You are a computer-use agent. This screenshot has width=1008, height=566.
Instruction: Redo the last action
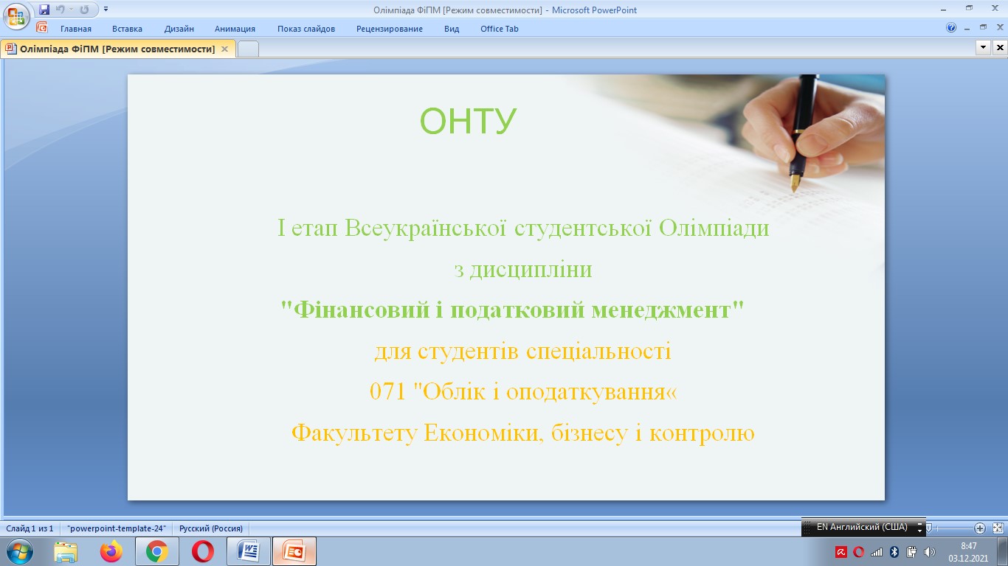click(x=84, y=10)
